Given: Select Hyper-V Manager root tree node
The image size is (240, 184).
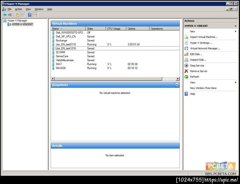Looking at the screenshot, I should pos(17,21).
